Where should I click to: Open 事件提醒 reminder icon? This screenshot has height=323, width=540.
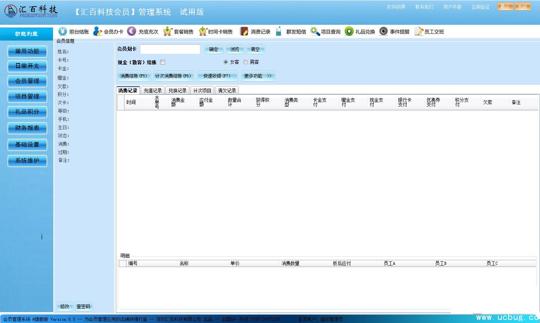click(383, 32)
